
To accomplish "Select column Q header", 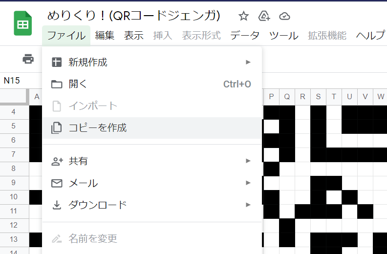I will 287,97.
